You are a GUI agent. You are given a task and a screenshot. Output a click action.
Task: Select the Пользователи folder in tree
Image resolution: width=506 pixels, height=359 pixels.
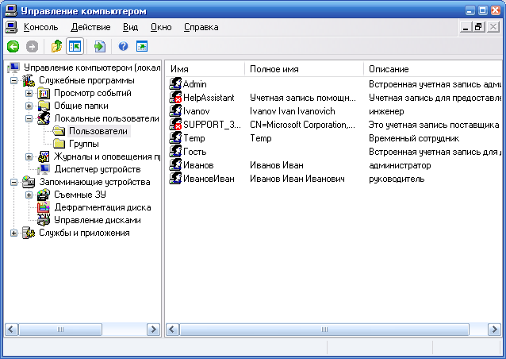tap(98, 131)
